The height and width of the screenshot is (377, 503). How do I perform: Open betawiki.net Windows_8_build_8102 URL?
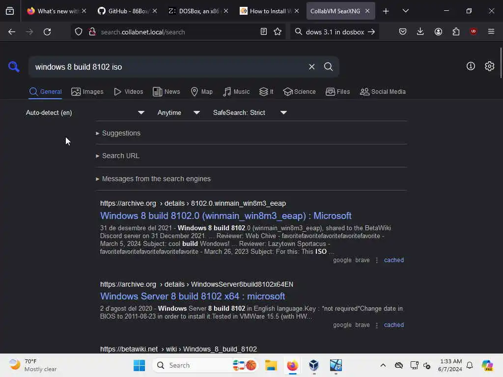(178, 349)
